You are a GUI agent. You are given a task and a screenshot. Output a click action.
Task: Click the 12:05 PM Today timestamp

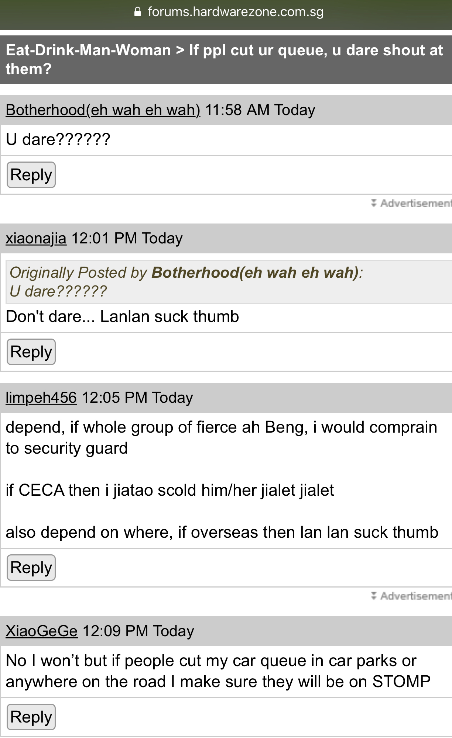click(x=137, y=398)
